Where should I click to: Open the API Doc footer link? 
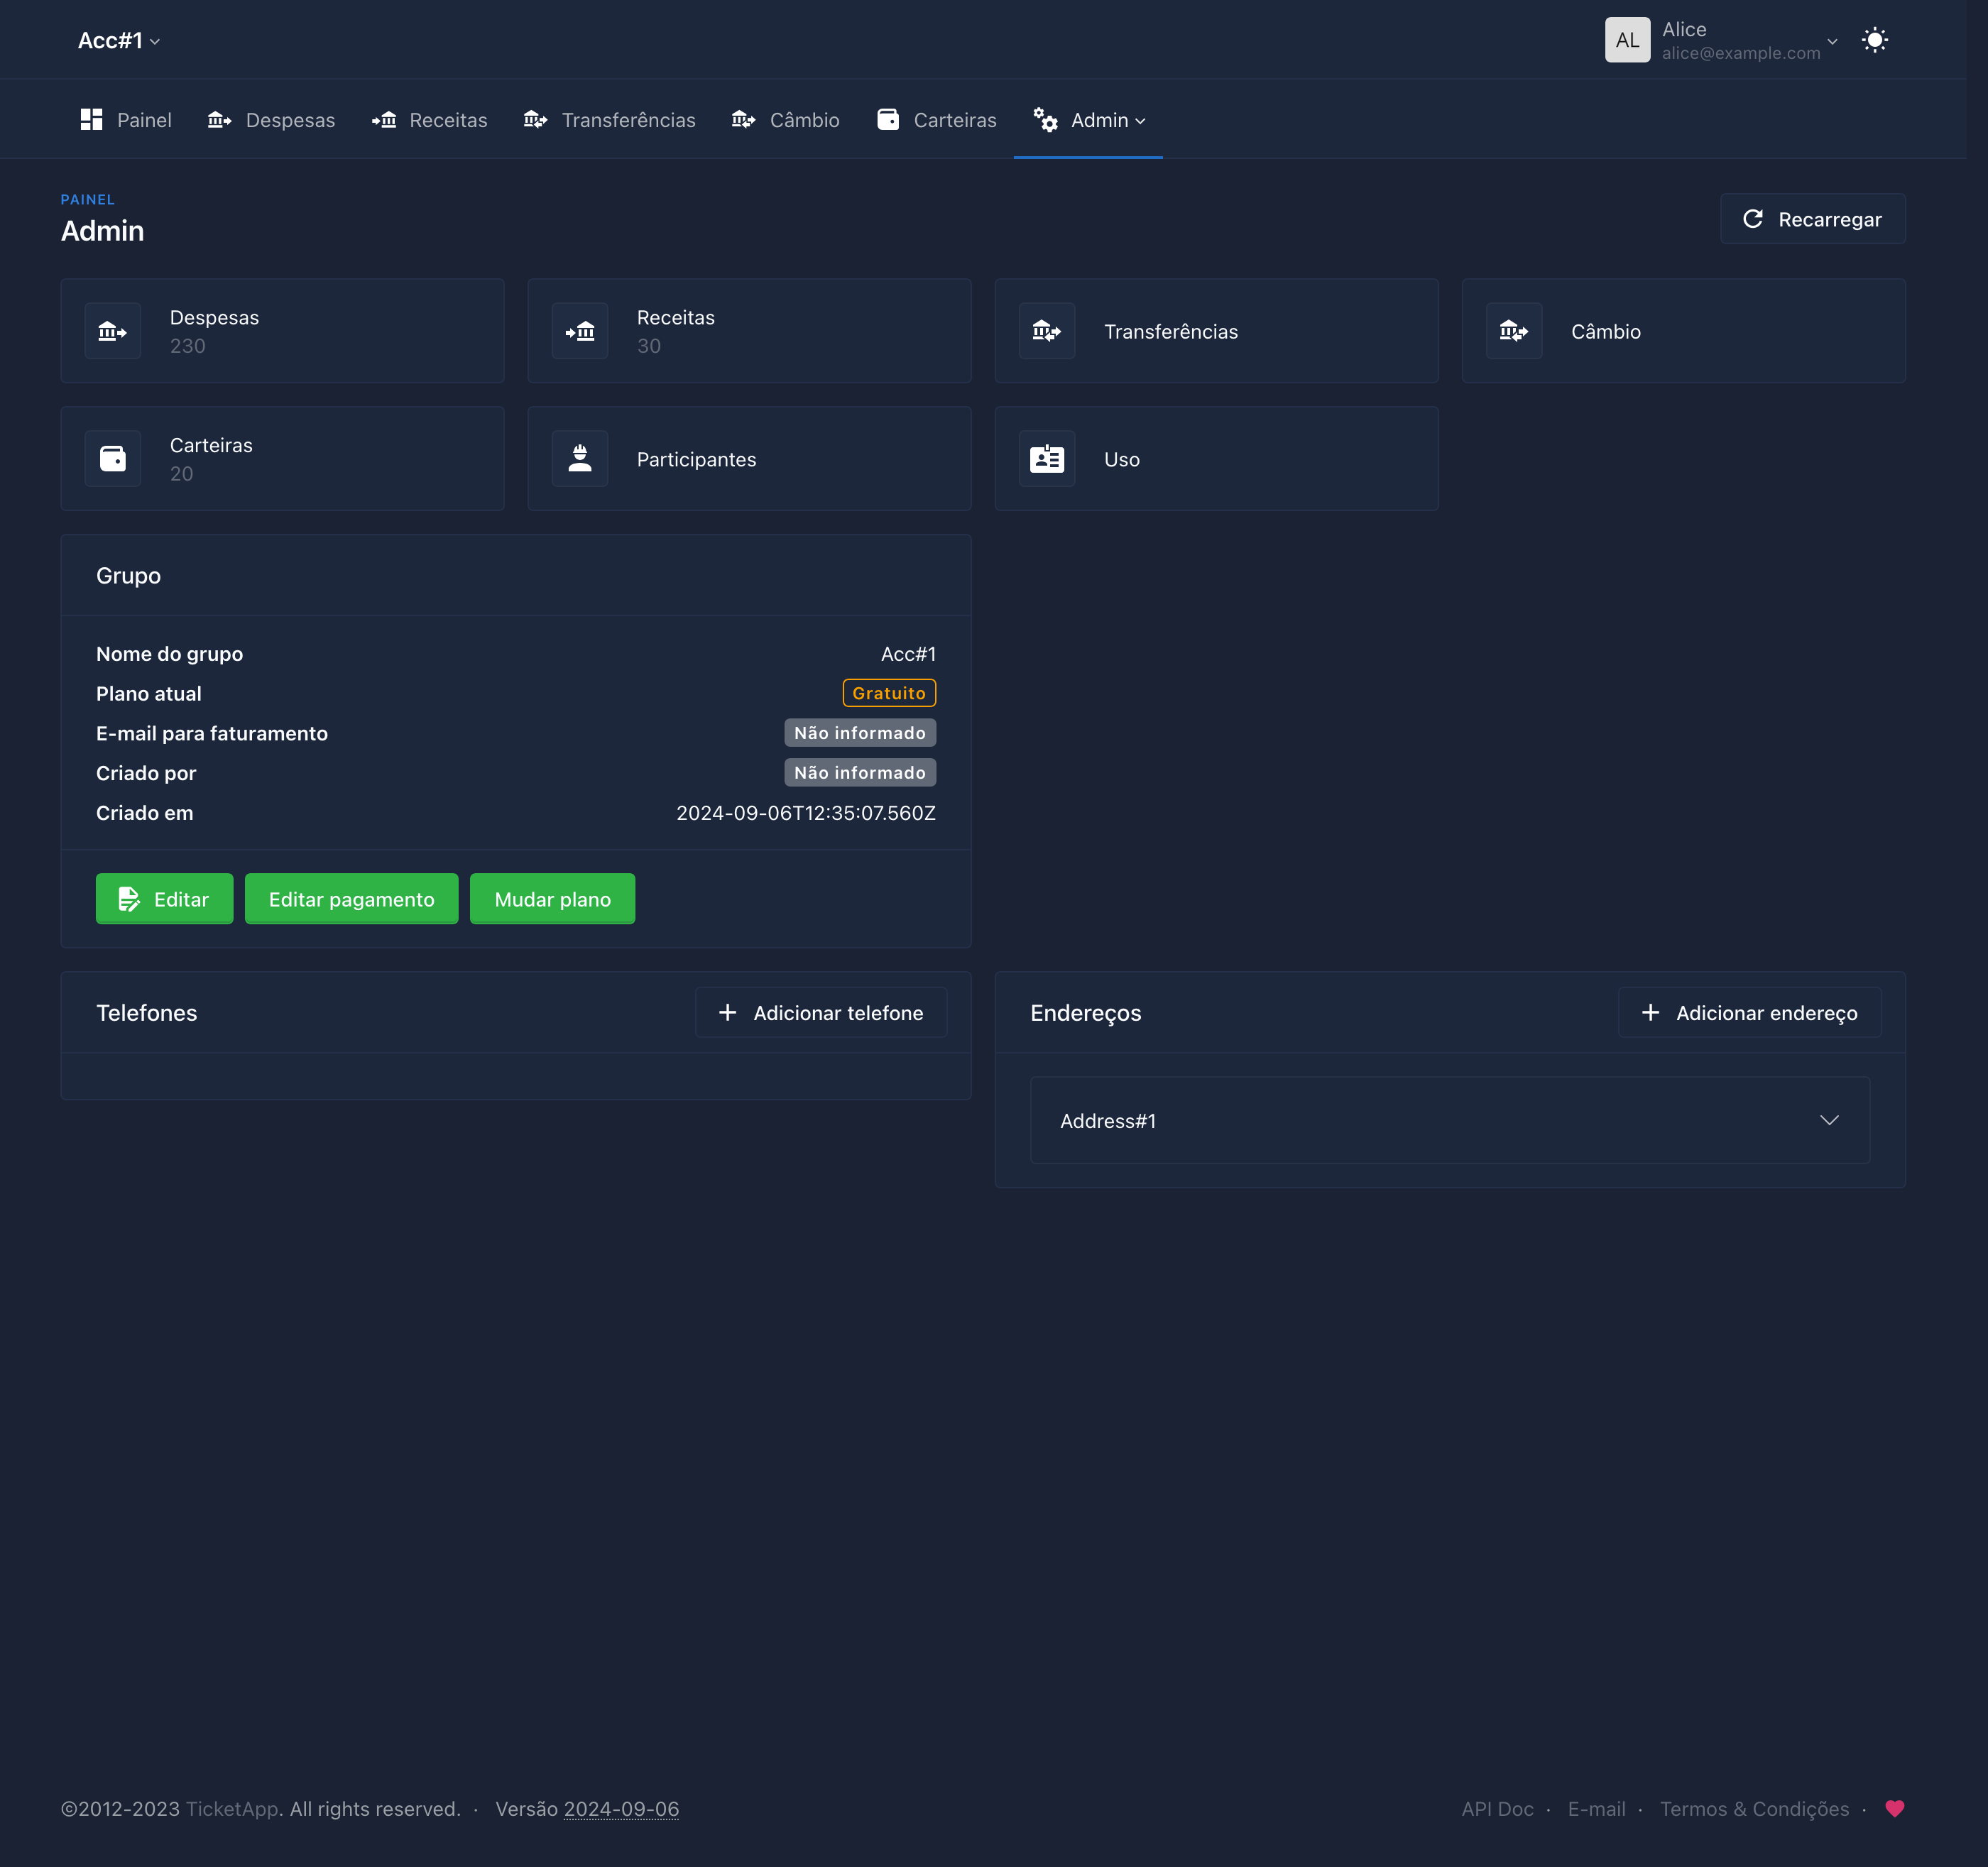1497,1809
